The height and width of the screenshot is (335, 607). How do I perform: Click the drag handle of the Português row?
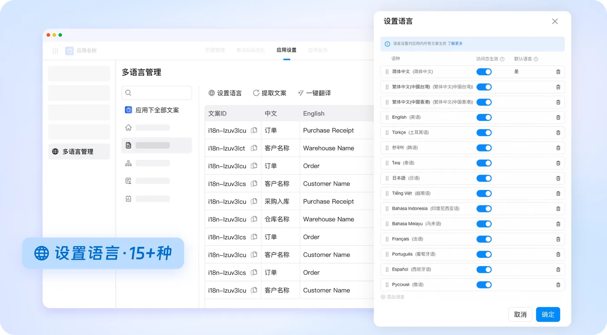[x=387, y=254]
